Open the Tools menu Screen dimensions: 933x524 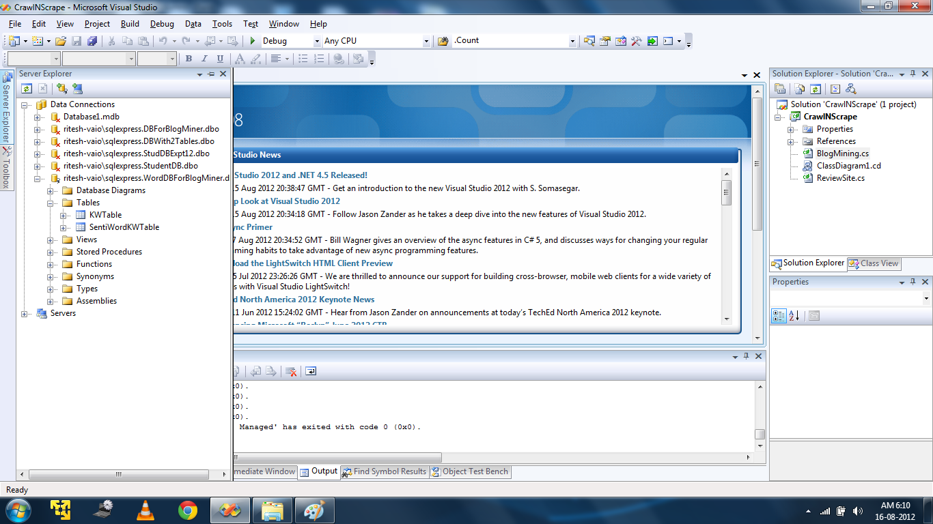tap(222, 24)
